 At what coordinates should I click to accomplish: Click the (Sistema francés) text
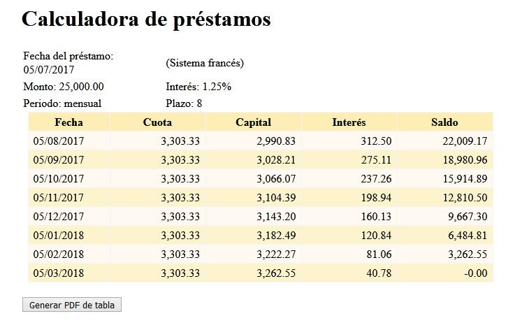[205, 63]
